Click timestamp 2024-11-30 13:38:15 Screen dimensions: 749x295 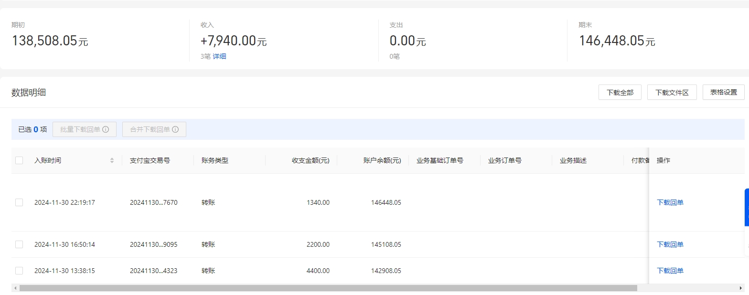pyautogui.click(x=64, y=271)
